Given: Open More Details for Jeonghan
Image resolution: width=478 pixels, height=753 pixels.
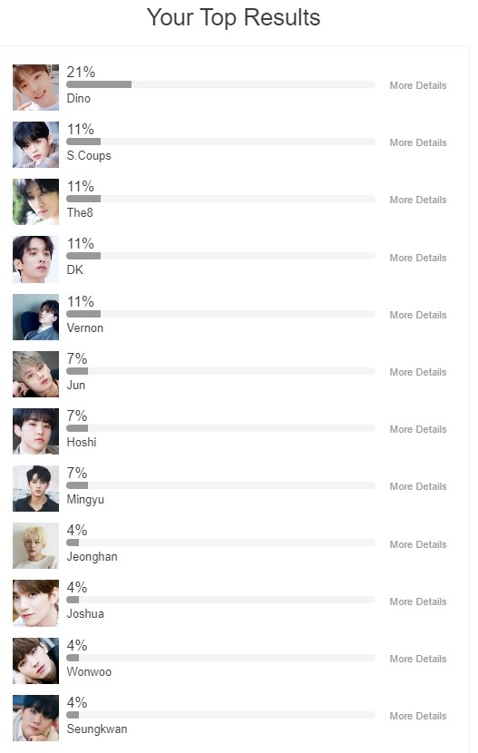Looking at the screenshot, I should 417,544.
